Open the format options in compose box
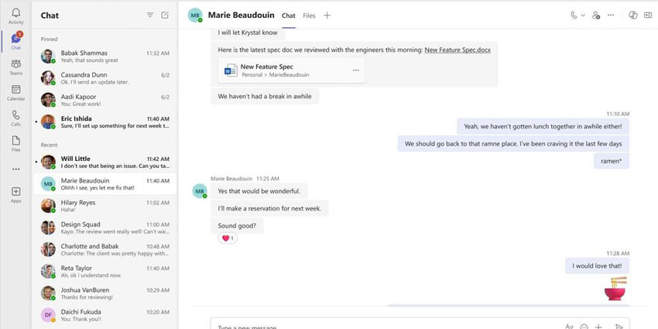The image size is (658, 329). click(569, 327)
